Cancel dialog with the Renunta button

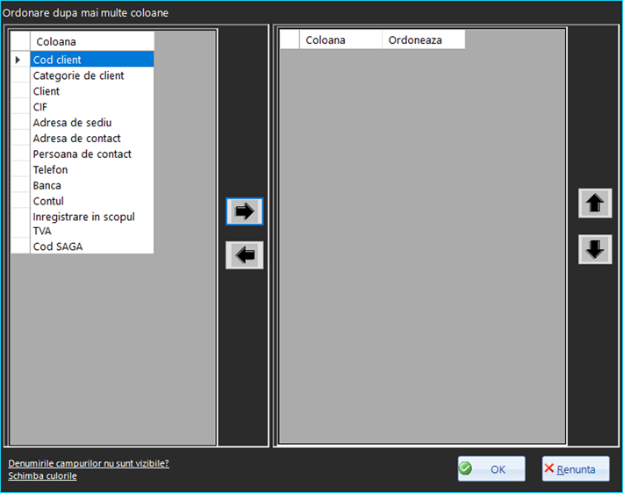click(575, 469)
